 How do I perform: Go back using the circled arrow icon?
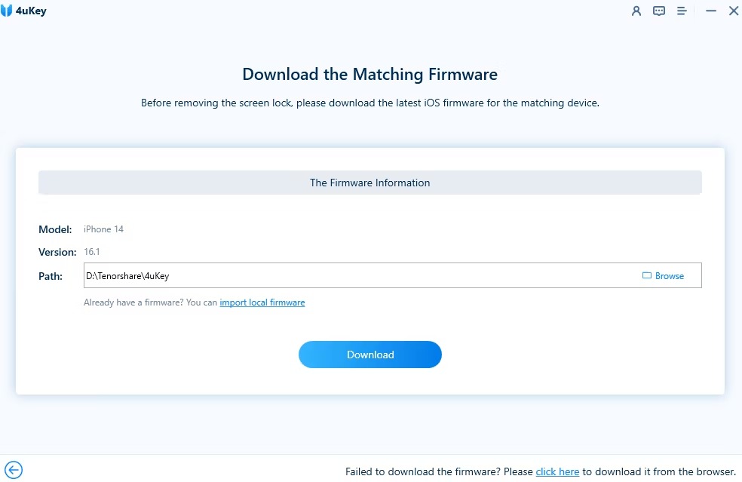13,470
